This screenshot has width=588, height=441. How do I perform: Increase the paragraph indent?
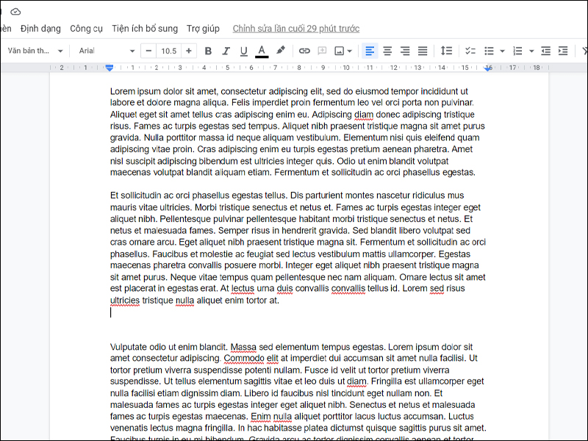click(562, 51)
